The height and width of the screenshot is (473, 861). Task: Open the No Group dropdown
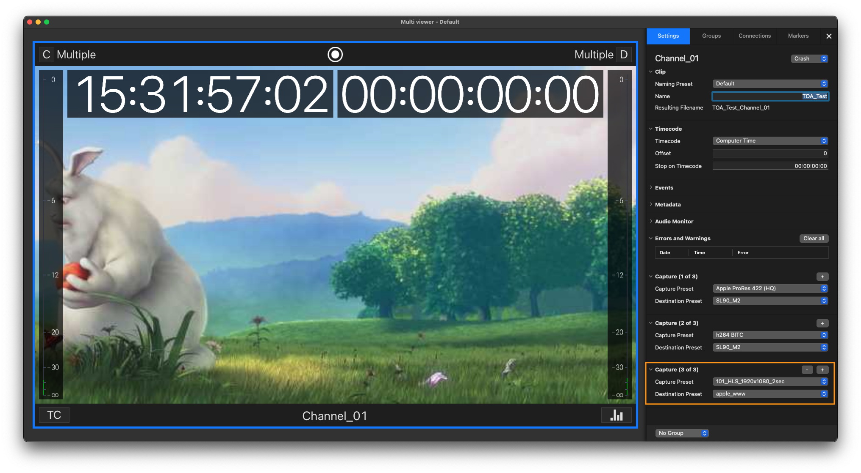682,433
